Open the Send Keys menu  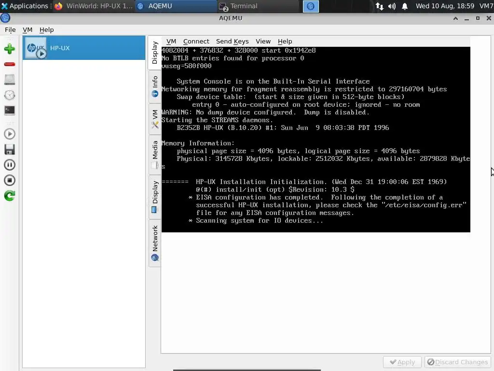click(232, 42)
